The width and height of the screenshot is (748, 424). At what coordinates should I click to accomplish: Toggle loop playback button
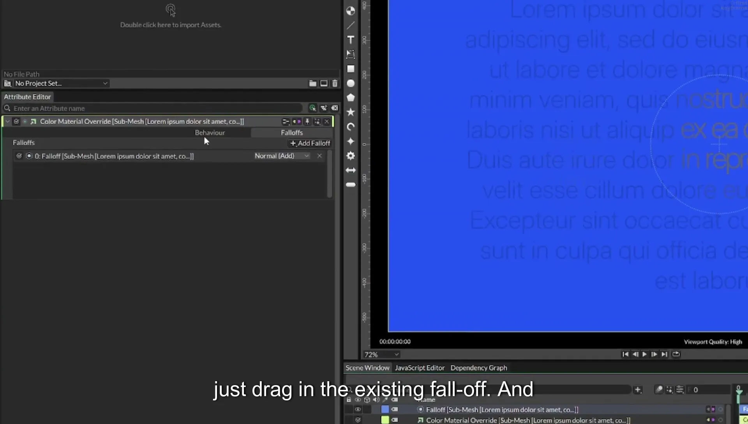(676, 354)
